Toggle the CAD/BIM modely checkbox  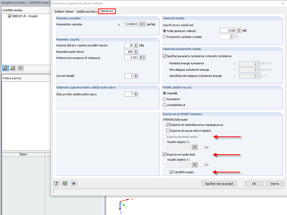[171, 172]
